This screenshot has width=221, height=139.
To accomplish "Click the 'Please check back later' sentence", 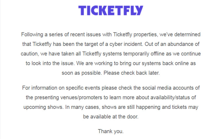I will tap(132, 73).
